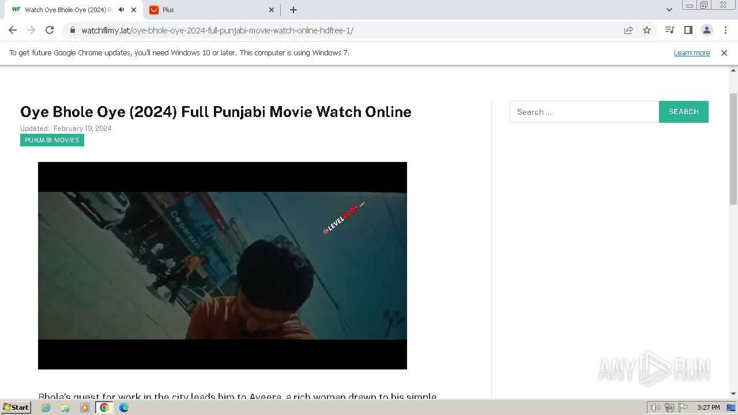Launch Microsoft Edge from taskbar
Image resolution: width=738 pixels, height=415 pixels.
click(124, 408)
